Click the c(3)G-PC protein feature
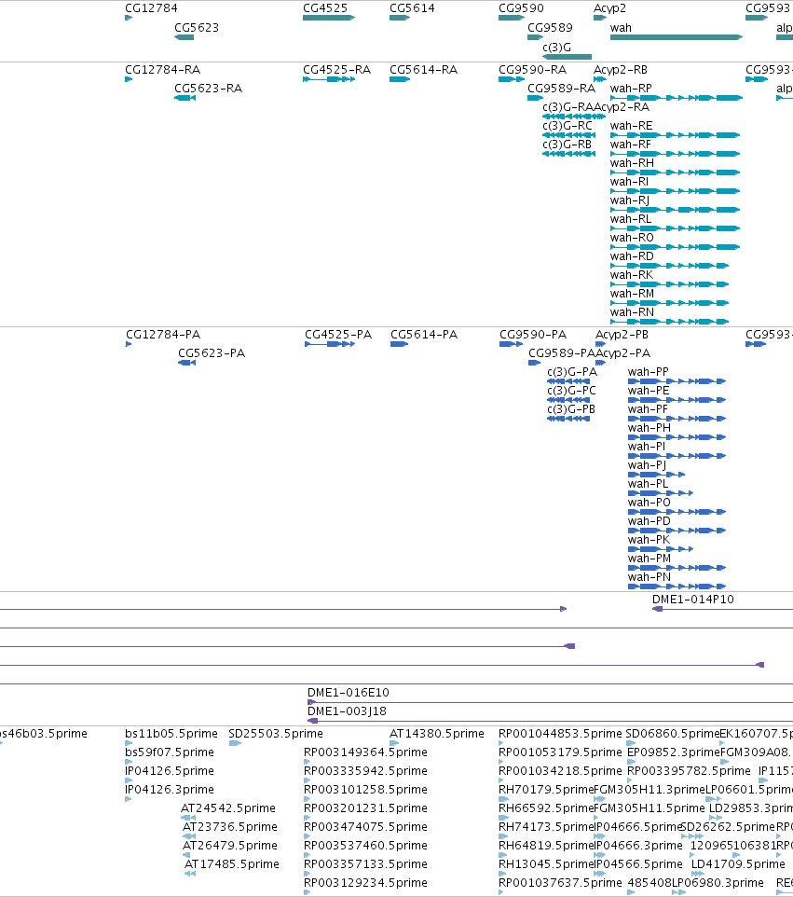The width and height of the screenshot is (793, 897). (x=568, y=400)
